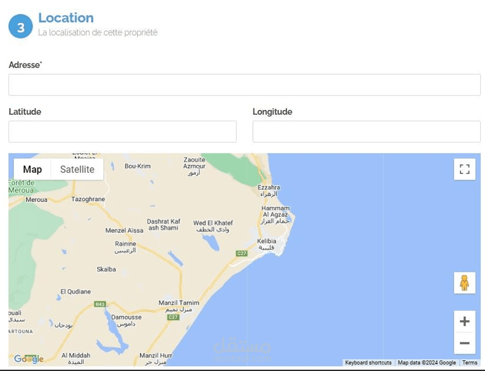Click the Street View pegman icon
The height and width of the screenshot is (371, 485).
[464, 283]
